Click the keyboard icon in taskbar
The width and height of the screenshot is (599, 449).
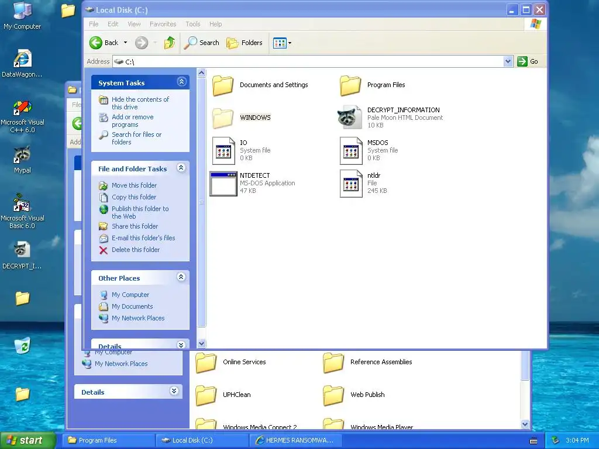point(533,441)
